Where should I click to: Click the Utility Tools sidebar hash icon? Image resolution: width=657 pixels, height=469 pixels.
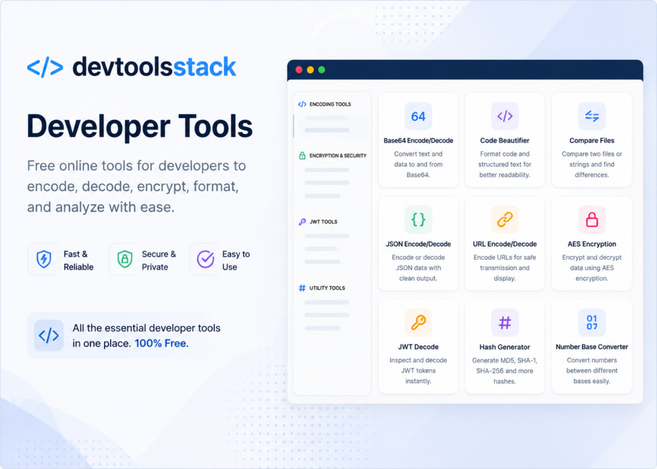click(x=302, y=288)
